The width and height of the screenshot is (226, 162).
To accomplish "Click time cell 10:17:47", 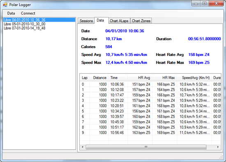I will (117, 95).
